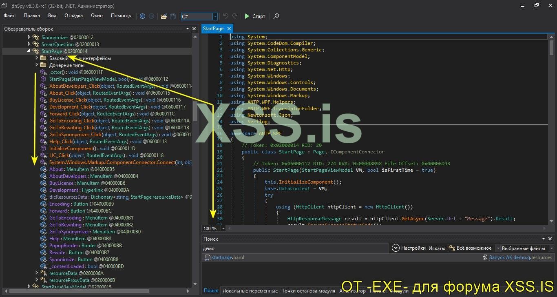The height and width of the screenshot is (297, 557).
Task: Switch to the Точки останова модуля tab
Action: (308, 290)
